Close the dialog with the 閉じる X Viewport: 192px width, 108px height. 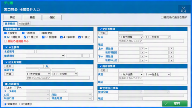pyautogui.click(x=183, y=9)
